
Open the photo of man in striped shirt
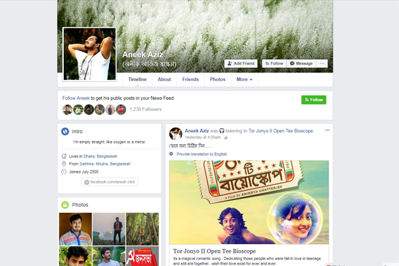tap(109, 256)
